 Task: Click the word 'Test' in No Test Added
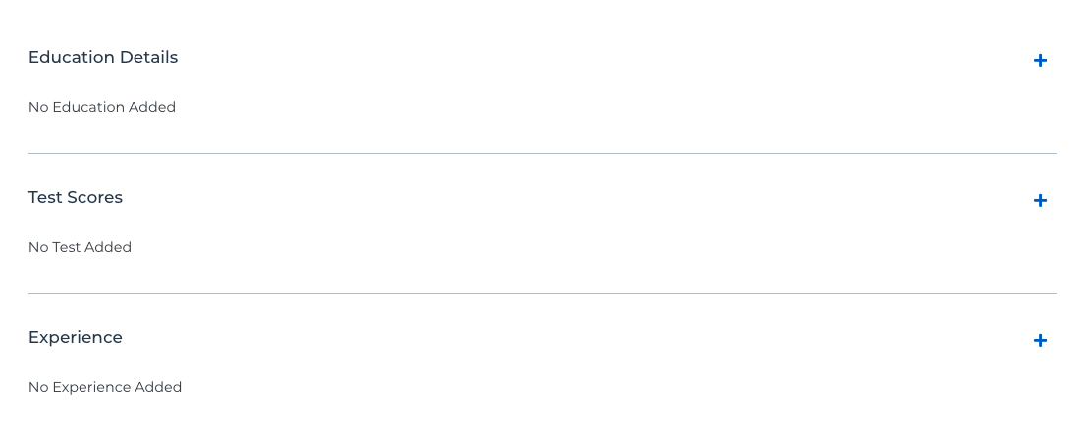click(64, 247)
